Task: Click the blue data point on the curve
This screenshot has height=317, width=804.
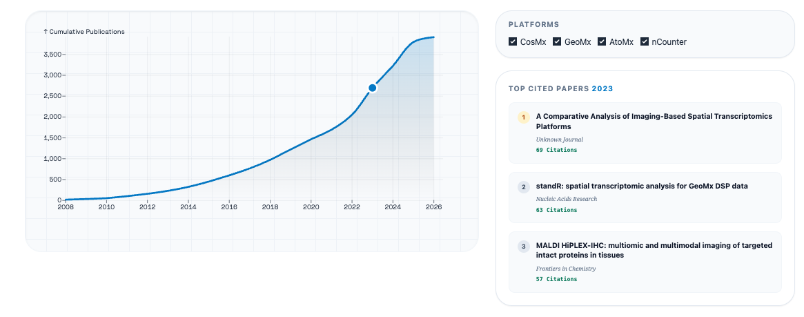Action: click(373, 88)
